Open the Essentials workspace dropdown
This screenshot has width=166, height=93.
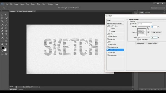tap(158, 8)
